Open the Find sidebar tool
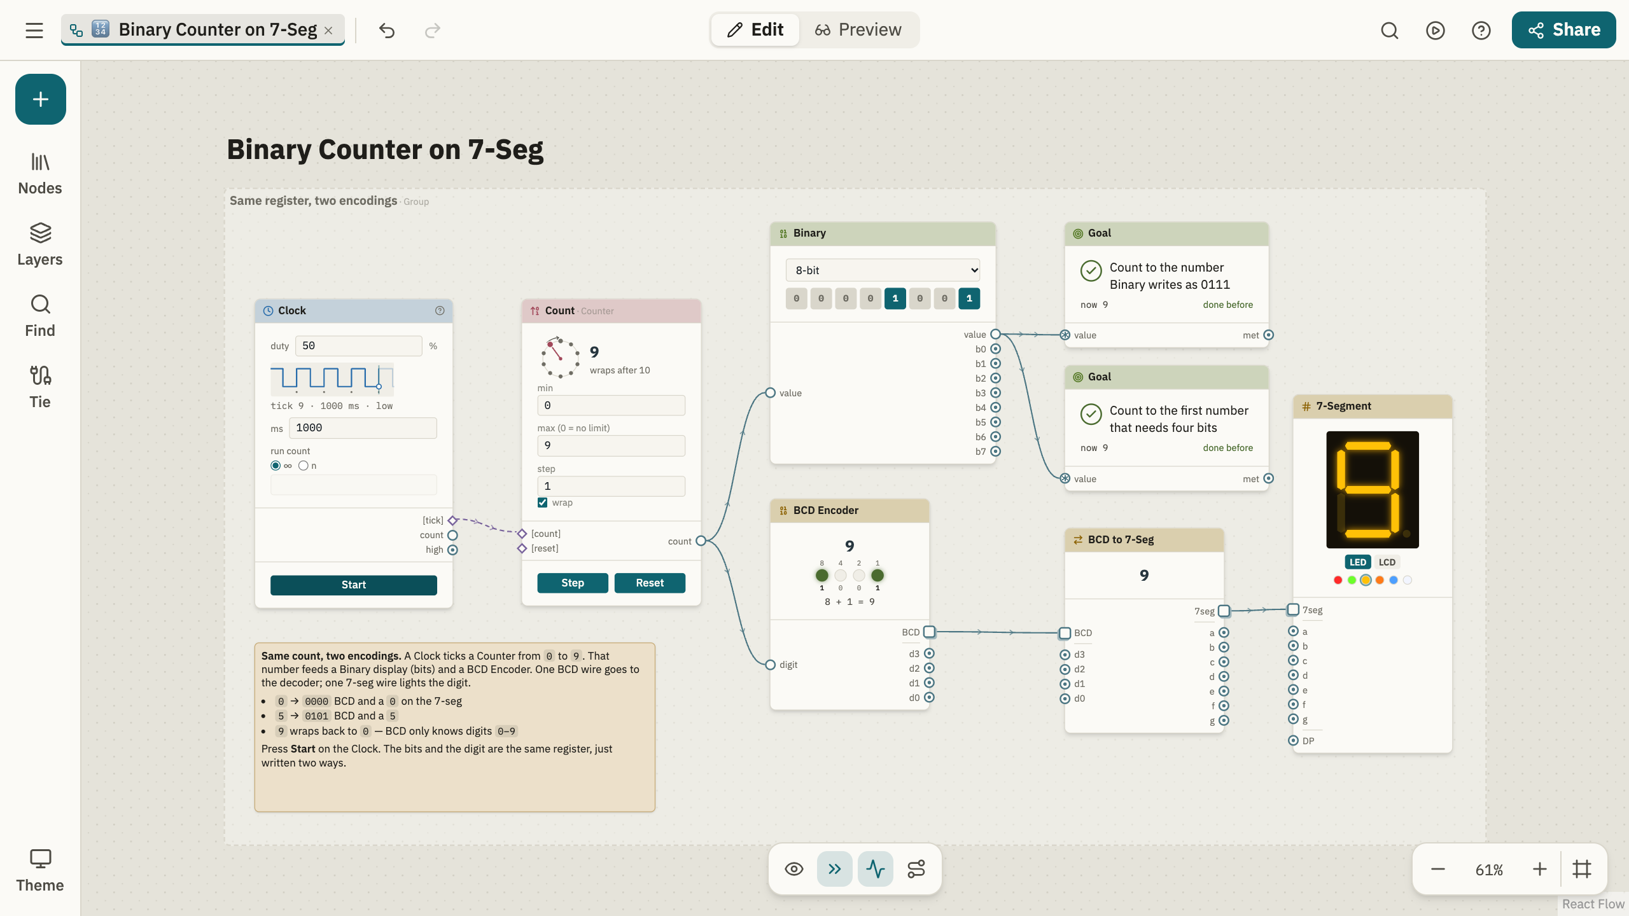Screen dimensions: 1629x916 click(40, 316)
